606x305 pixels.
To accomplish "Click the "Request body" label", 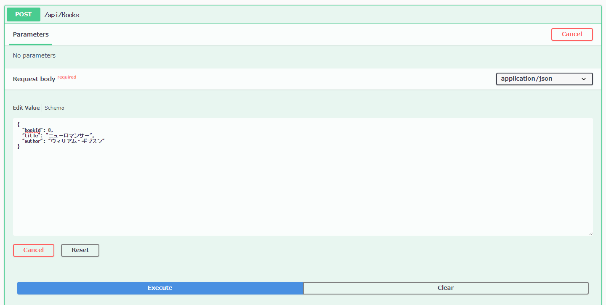I will coord(34,79).
